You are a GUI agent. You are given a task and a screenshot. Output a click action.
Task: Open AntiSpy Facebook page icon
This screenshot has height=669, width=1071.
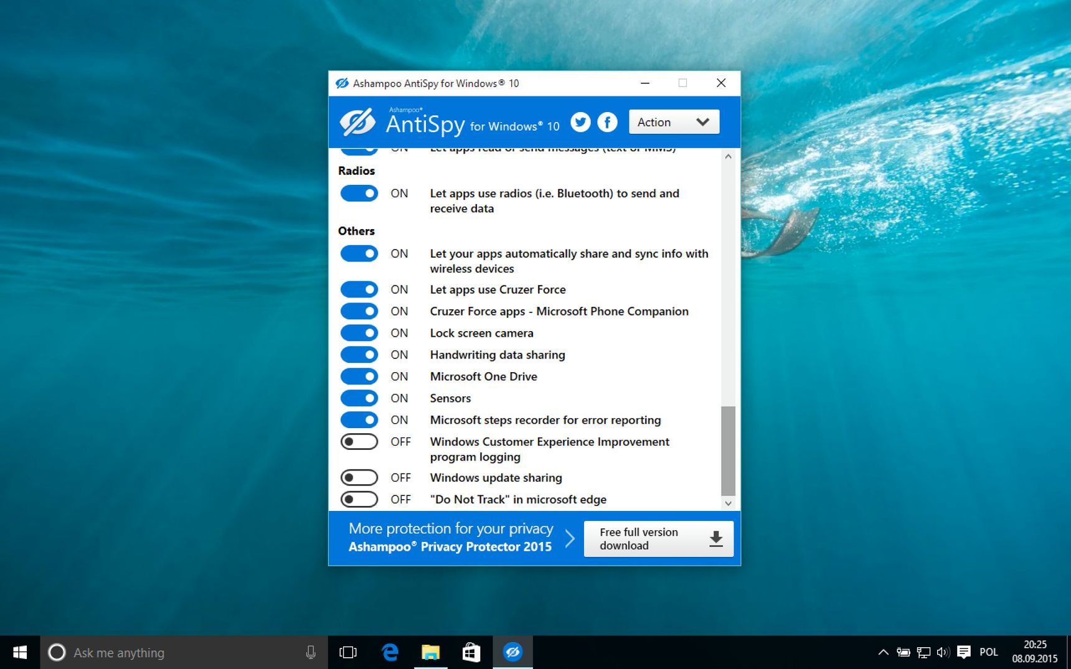coord(608,122)
